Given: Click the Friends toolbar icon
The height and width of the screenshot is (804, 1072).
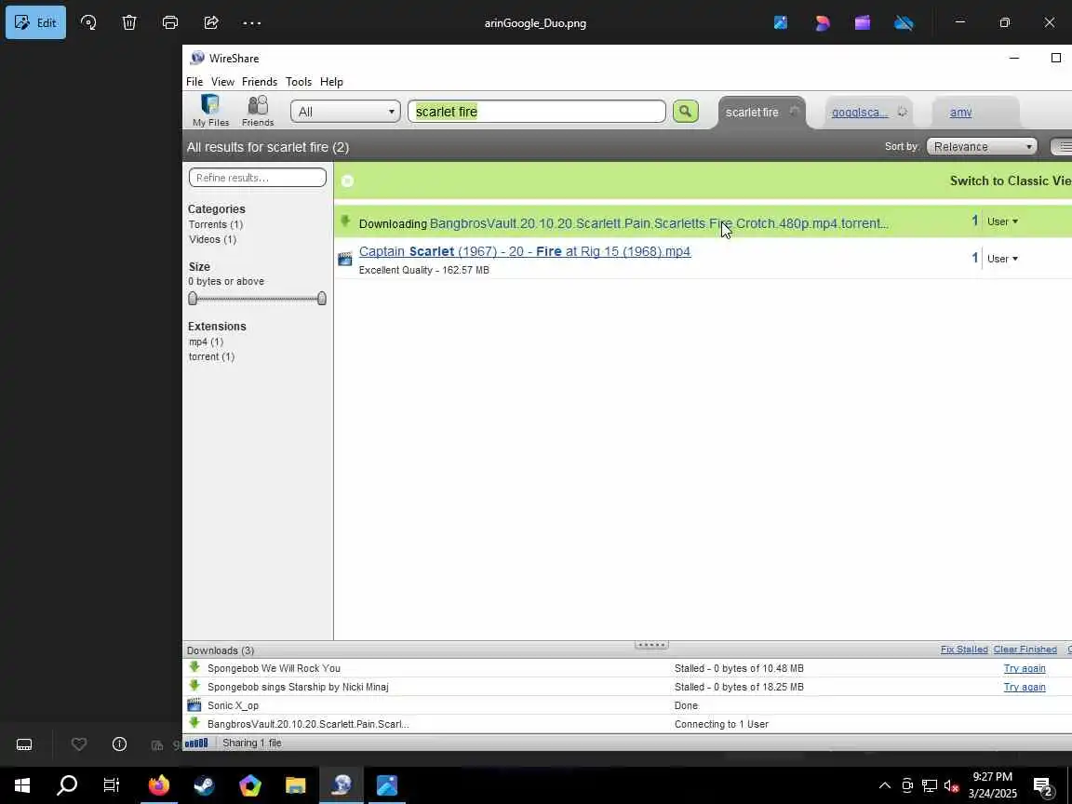Looking at the screenshot, I should (258, 111).
